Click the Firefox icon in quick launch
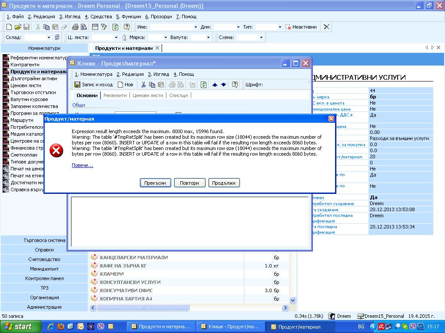Image resolution: width=445 pixels, height=333 pixels. click(61, 326)
